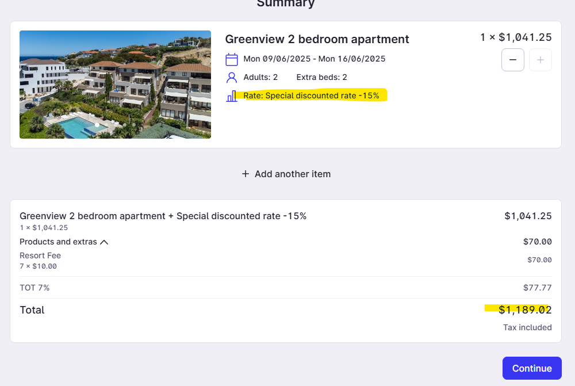Click Greenview 2 bedroom apartment title

pos(317,39)
